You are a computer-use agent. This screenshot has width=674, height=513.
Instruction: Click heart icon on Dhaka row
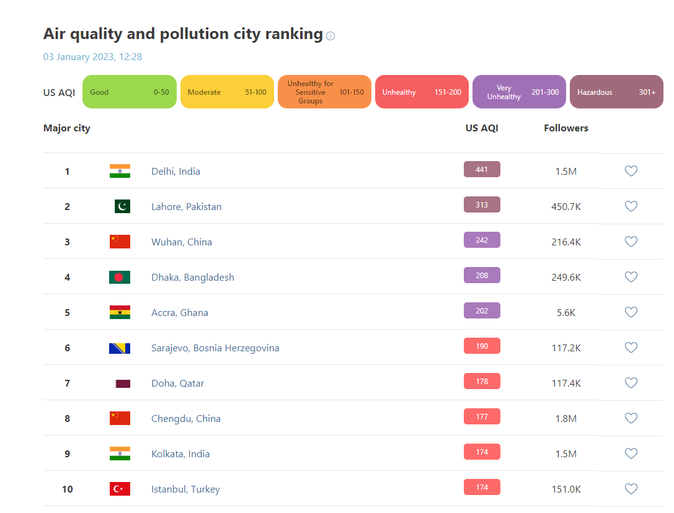click(631, 277)
